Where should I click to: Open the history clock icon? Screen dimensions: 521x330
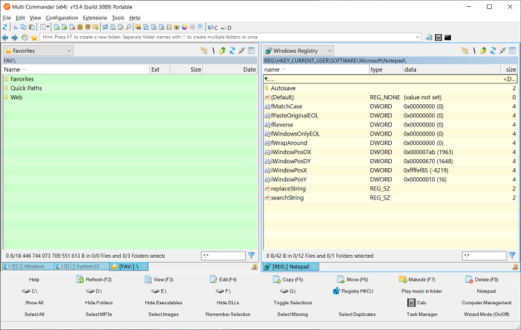pyautogui.click(x=25, y=38)
